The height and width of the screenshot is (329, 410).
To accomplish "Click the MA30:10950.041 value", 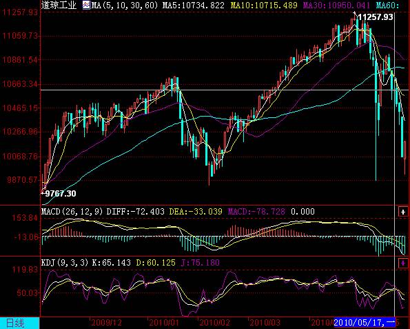I will click(x=336, y=6).
